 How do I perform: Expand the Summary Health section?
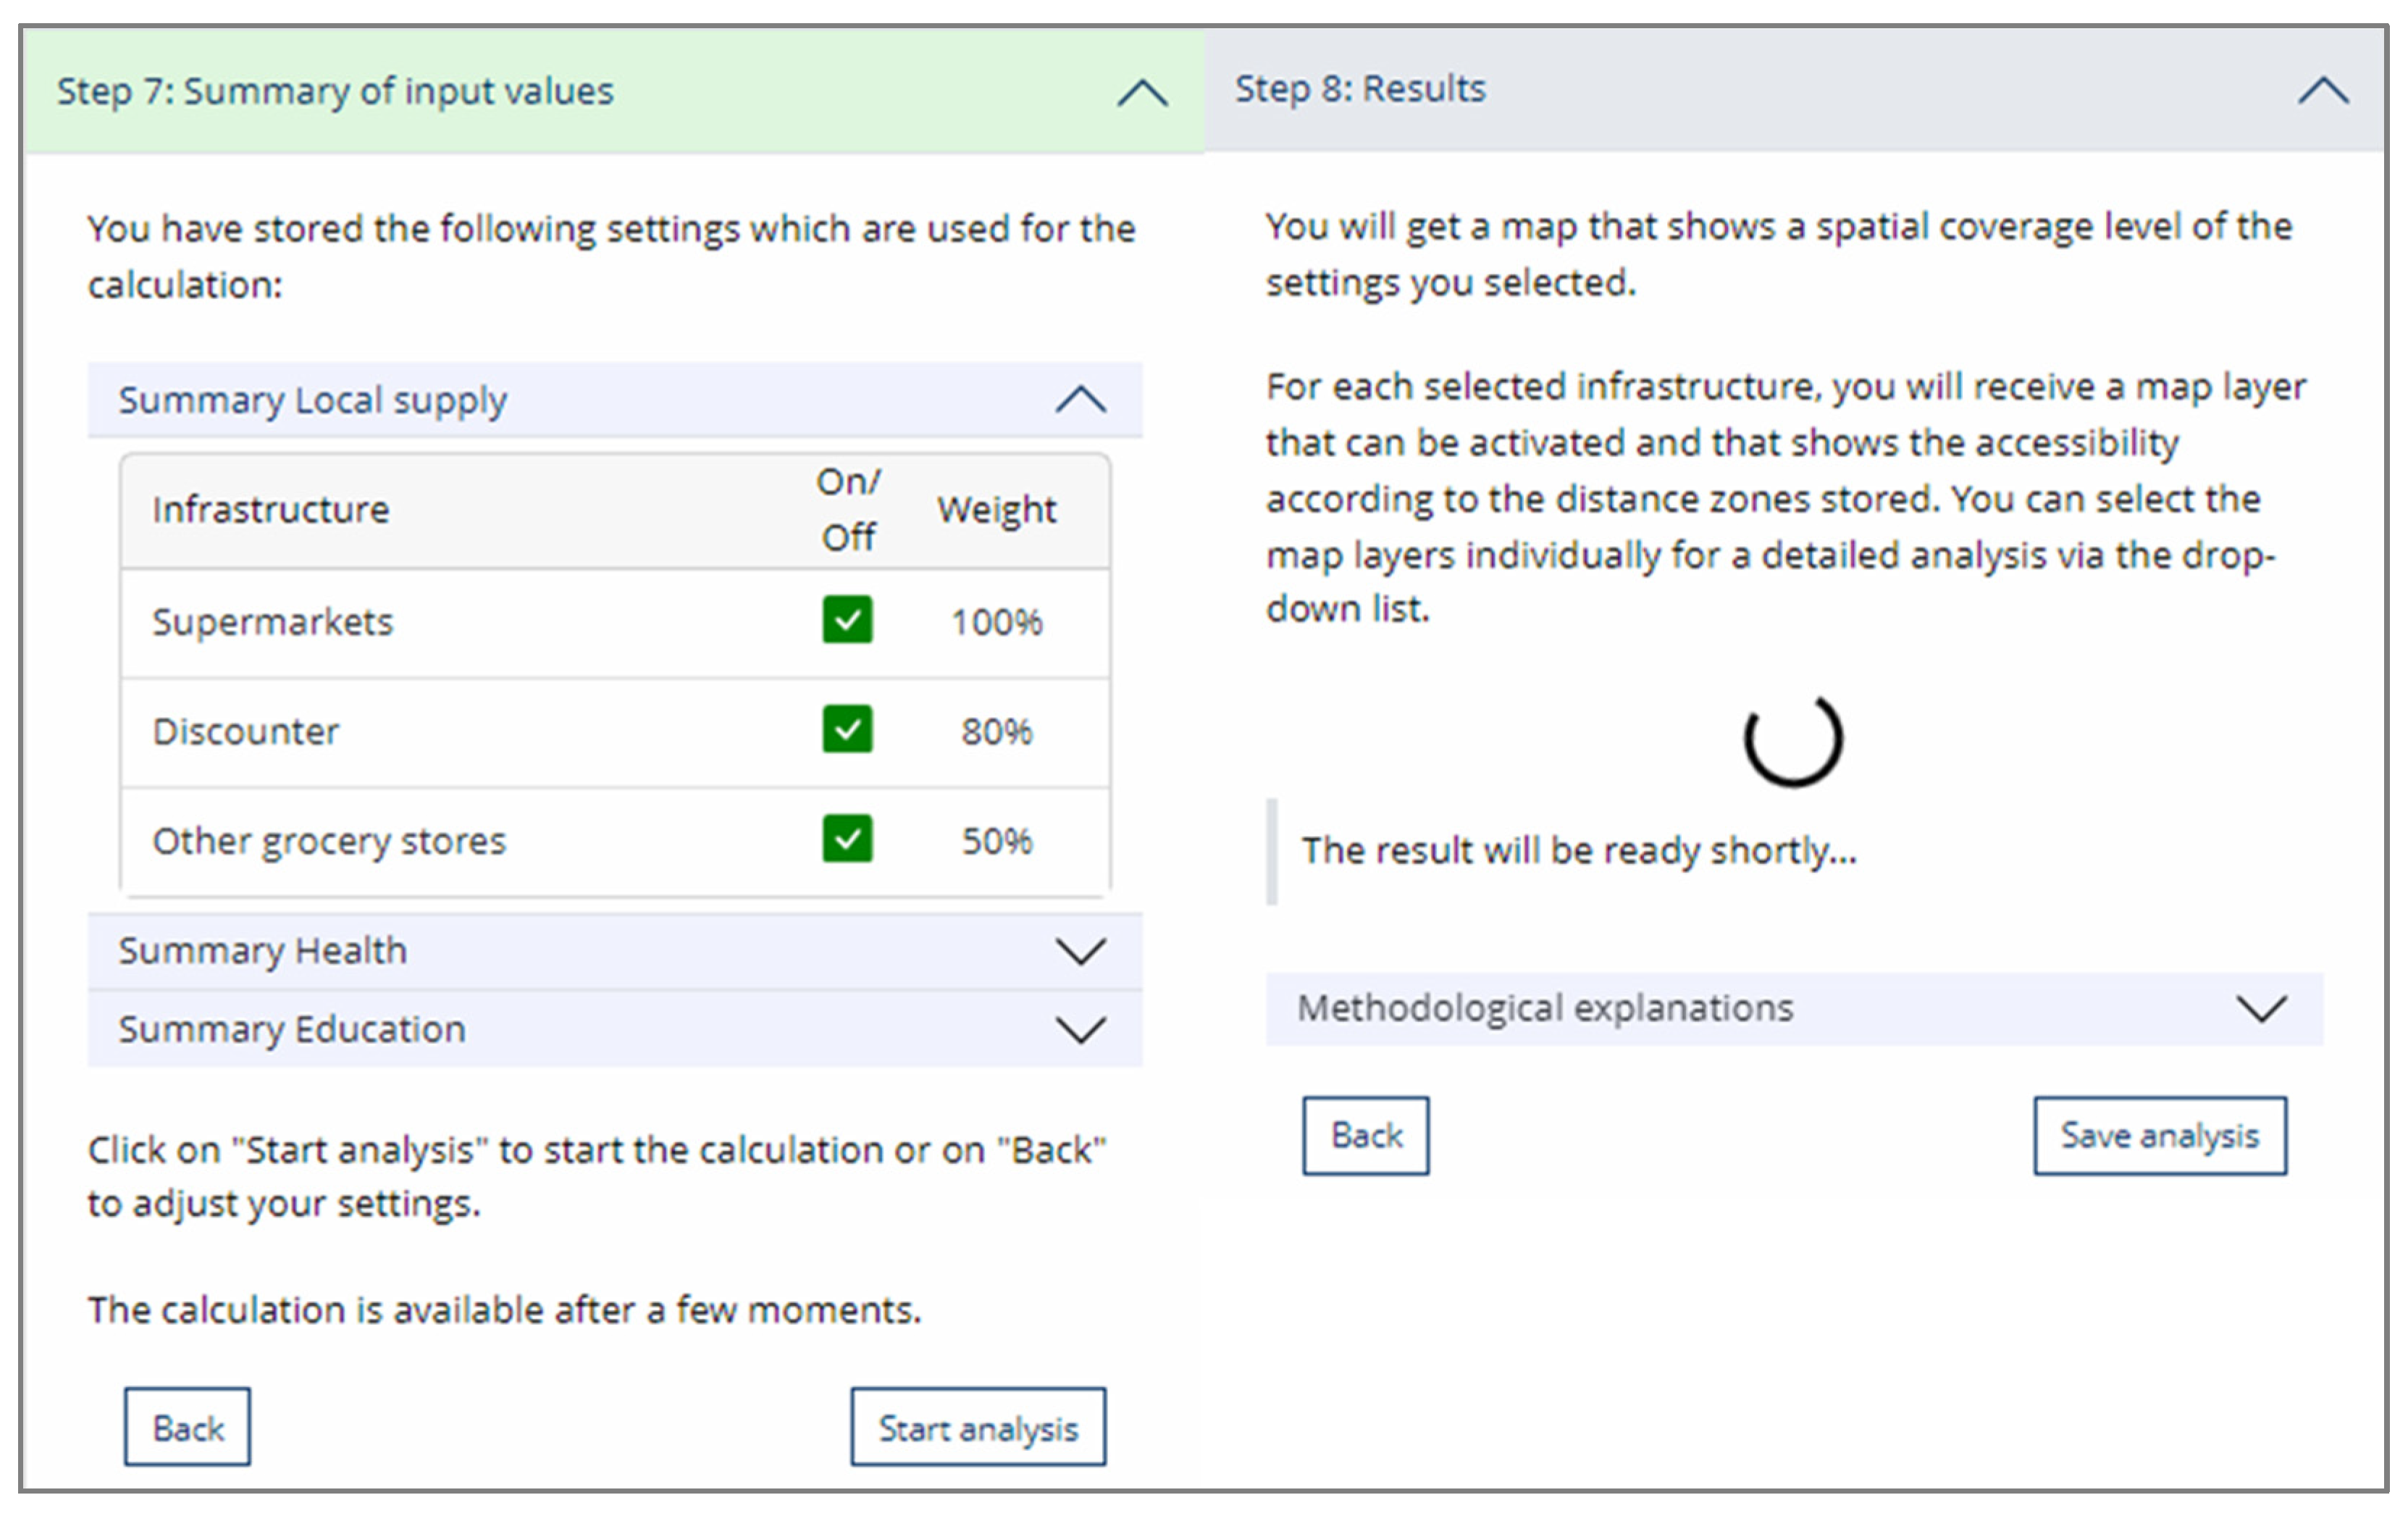1080,950
